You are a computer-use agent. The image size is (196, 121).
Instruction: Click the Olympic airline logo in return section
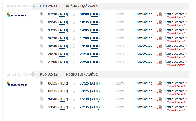click(x=17, y=85)
